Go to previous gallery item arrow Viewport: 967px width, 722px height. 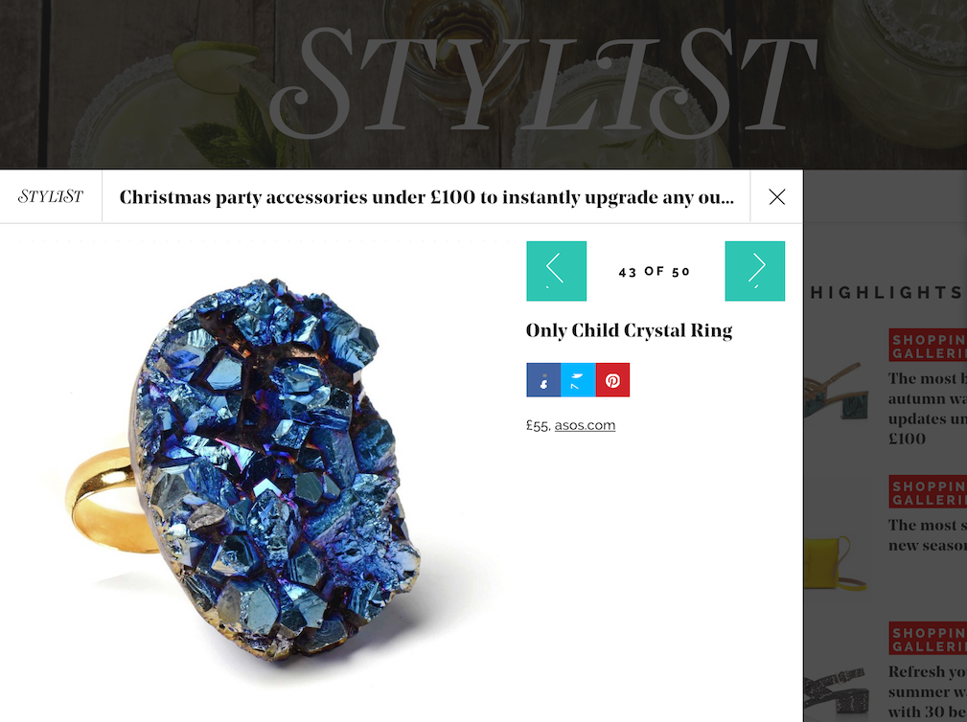pyautogui.click(x=556, y=271)
